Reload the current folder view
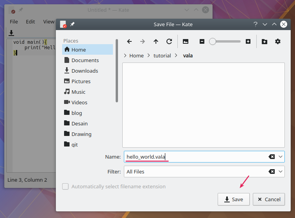This screenshot has width=295, height=218. 169,41
